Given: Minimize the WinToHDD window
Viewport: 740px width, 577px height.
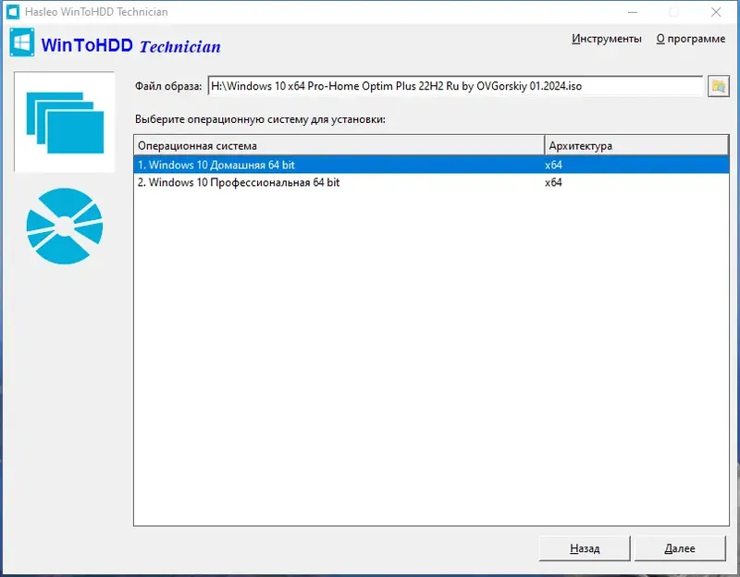Looking at the screenshot, I should [x=633, y=12].
